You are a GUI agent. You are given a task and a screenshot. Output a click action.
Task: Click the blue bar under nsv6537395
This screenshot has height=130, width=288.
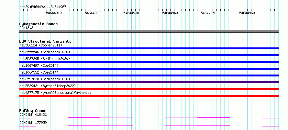coord(149,62)
